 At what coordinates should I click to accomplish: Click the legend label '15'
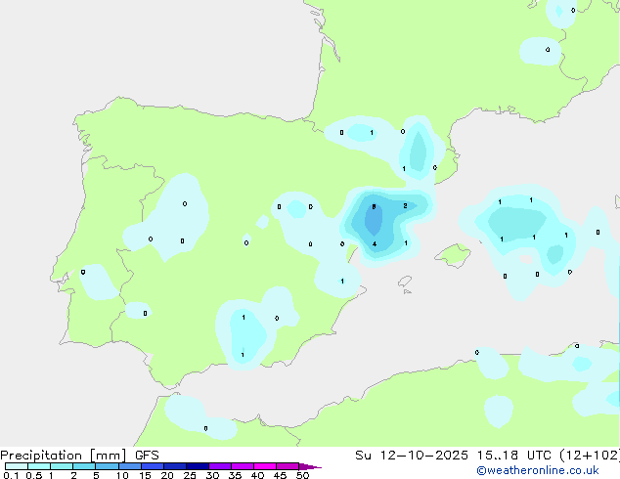[x=145, y=475]
